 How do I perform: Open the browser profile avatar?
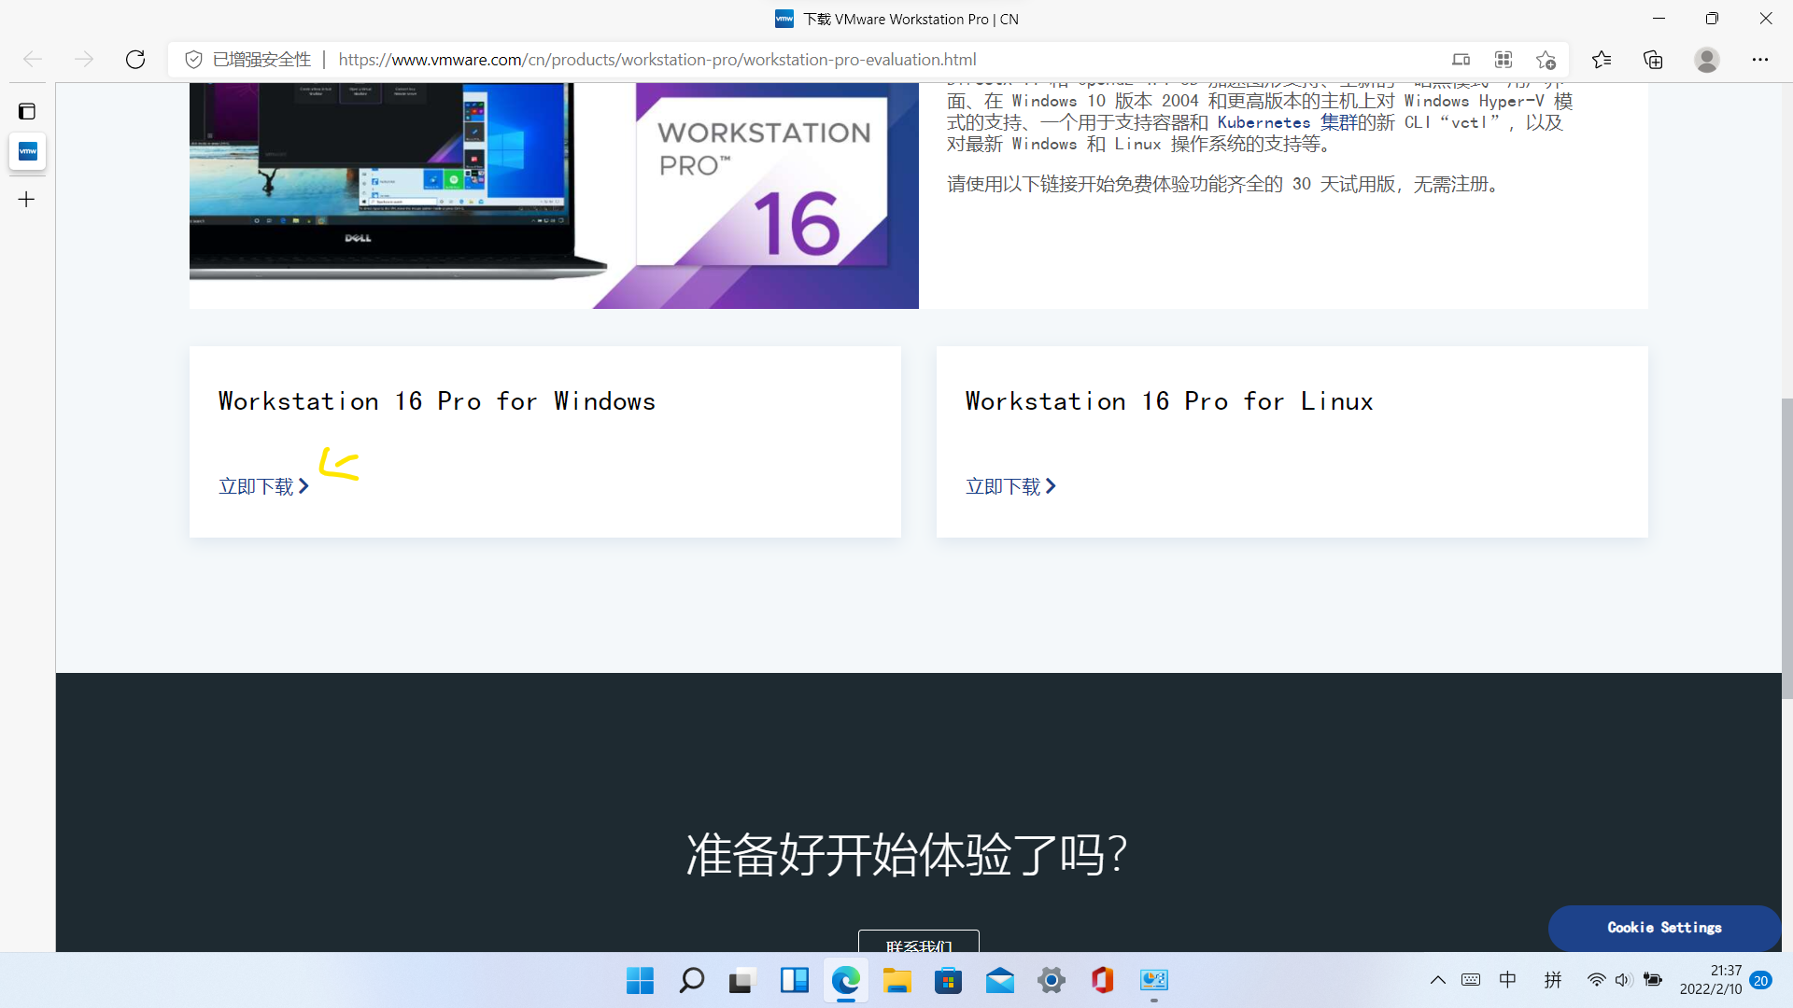[1707, 60]
